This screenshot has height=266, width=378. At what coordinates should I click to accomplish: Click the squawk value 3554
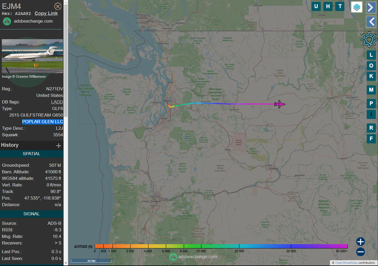pyautogui.click(x=58, y=135)
